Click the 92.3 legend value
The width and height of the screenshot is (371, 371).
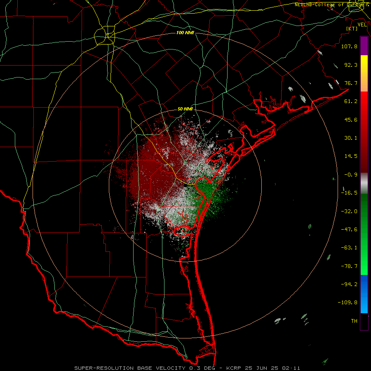coord(351,65)
